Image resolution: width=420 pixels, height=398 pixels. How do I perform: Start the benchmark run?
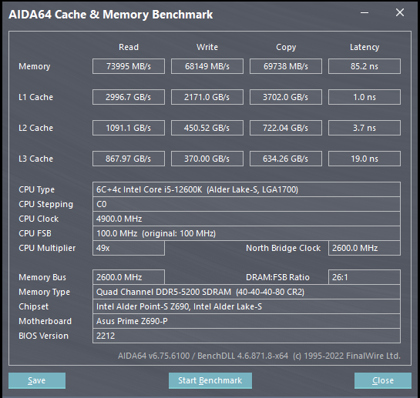pyautogui.click(x=210, y=380)
